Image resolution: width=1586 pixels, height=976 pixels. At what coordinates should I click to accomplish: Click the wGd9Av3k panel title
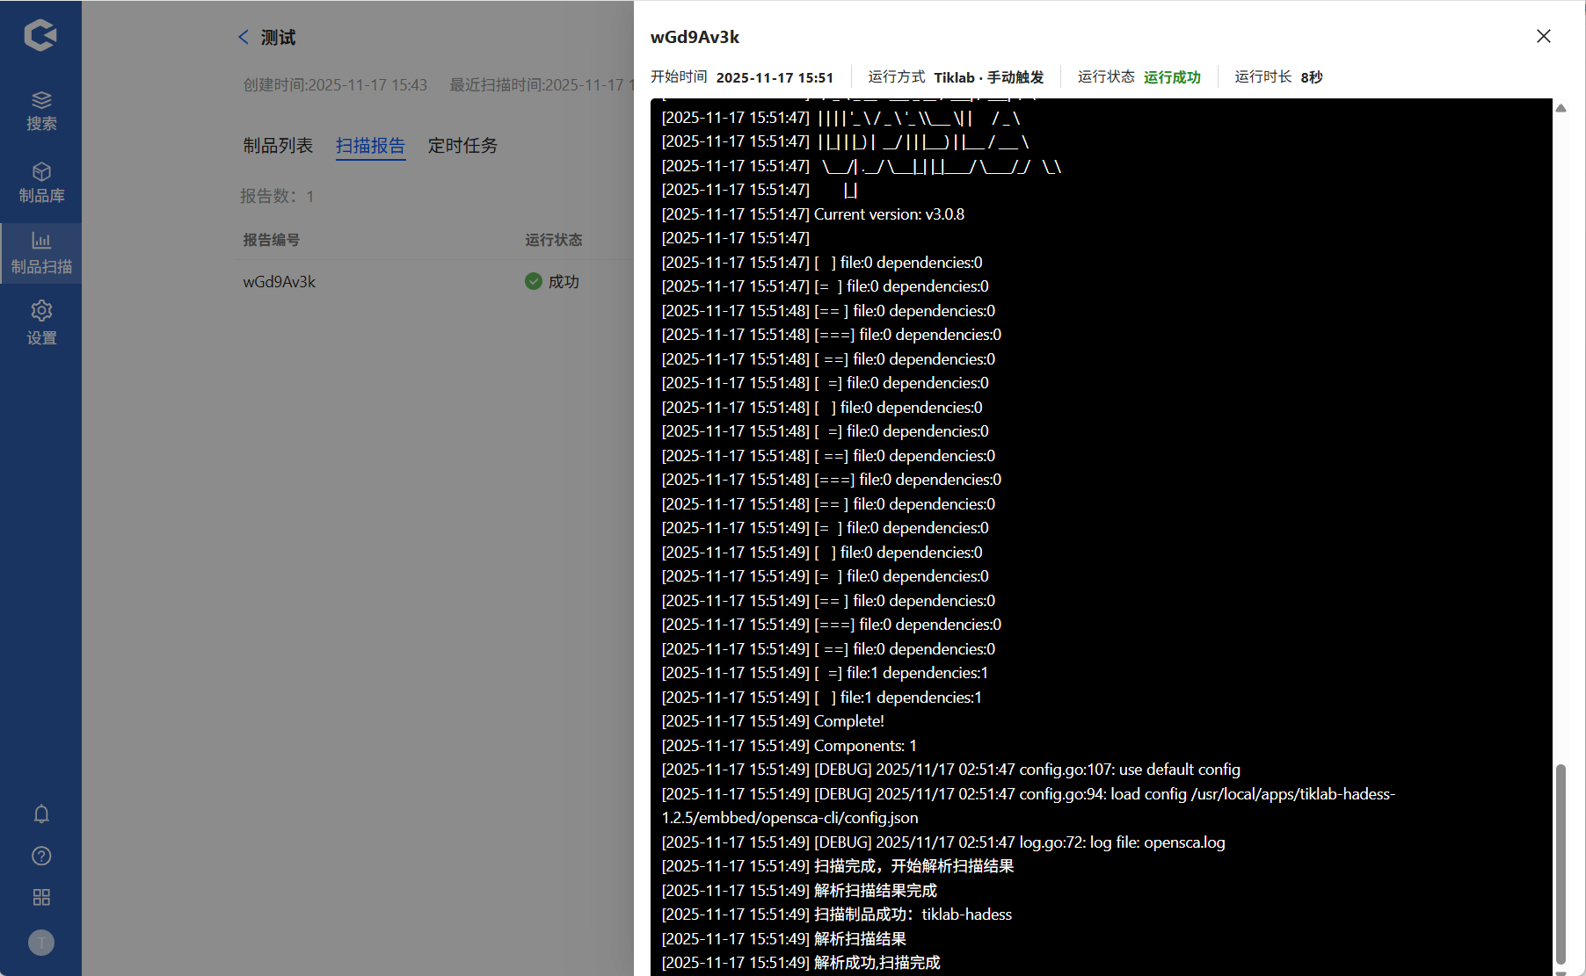pyautogui.click(x=695, y=37)
